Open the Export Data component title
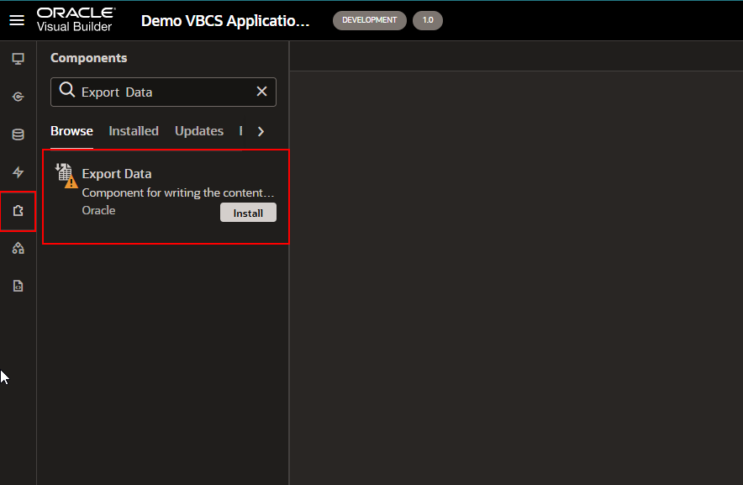Screen dimensions: 743x485 pyautogui.click(x=117, y=174)
